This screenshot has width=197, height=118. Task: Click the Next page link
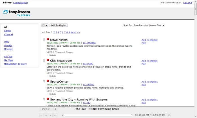click(x=73, y=32)
